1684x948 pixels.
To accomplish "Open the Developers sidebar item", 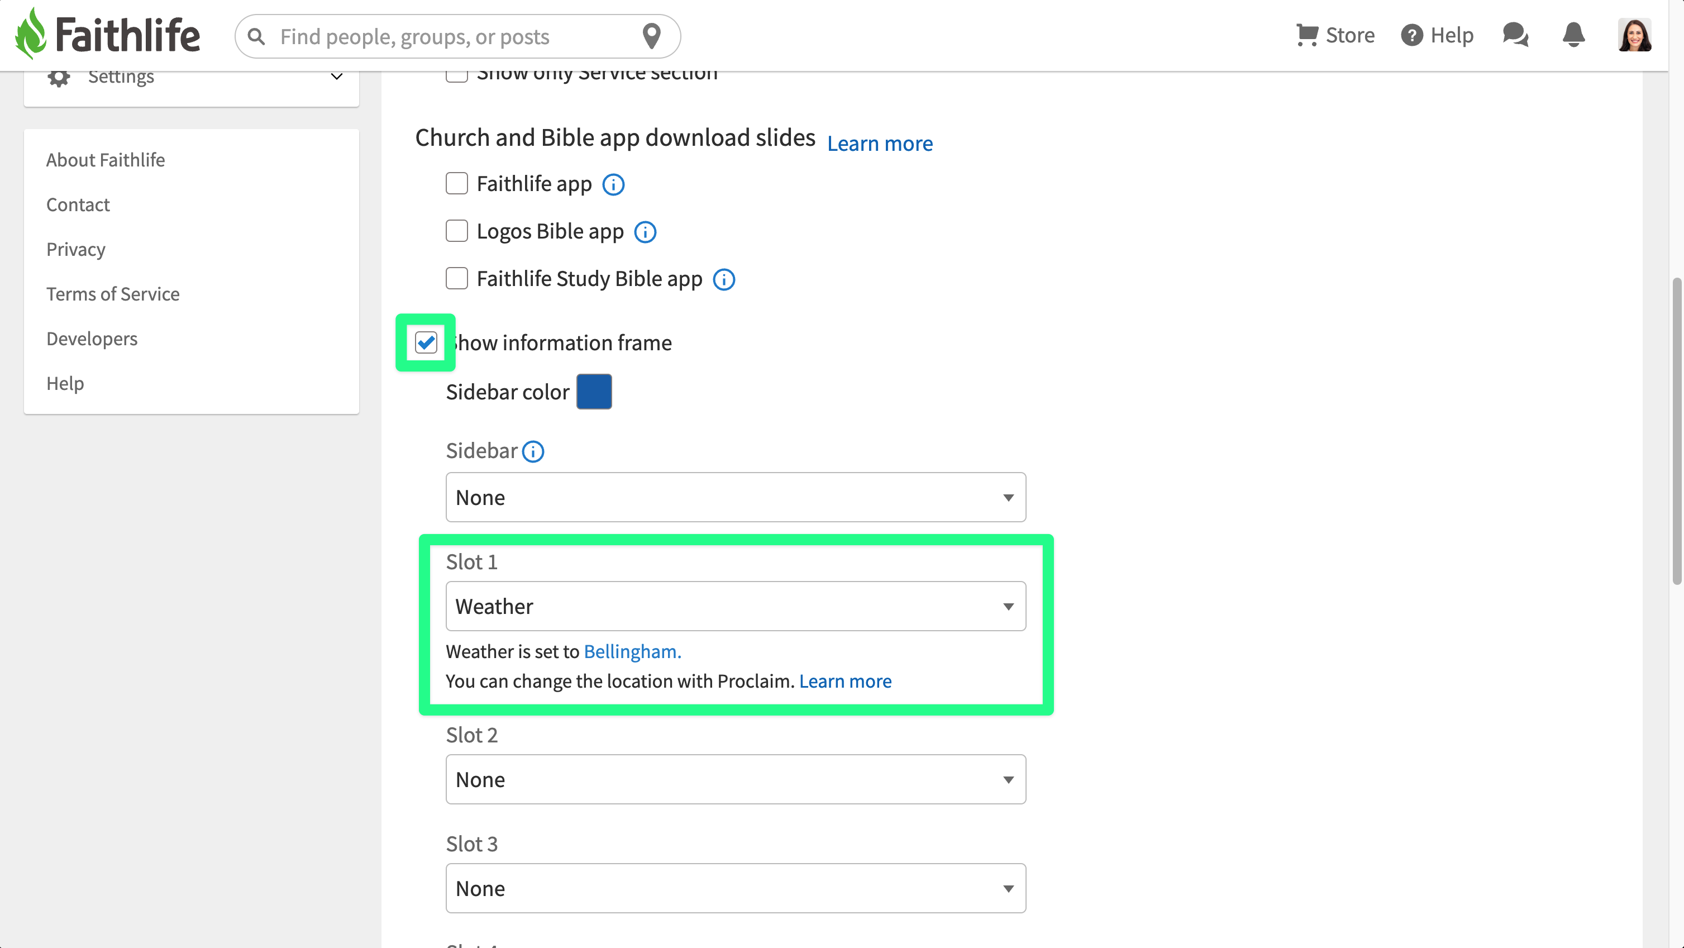I will [92, 339].
